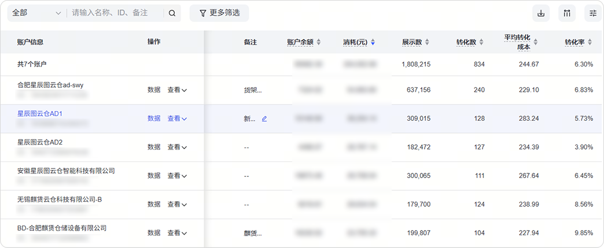Sort by 转化数 sort arrows

tap(481, 42)
